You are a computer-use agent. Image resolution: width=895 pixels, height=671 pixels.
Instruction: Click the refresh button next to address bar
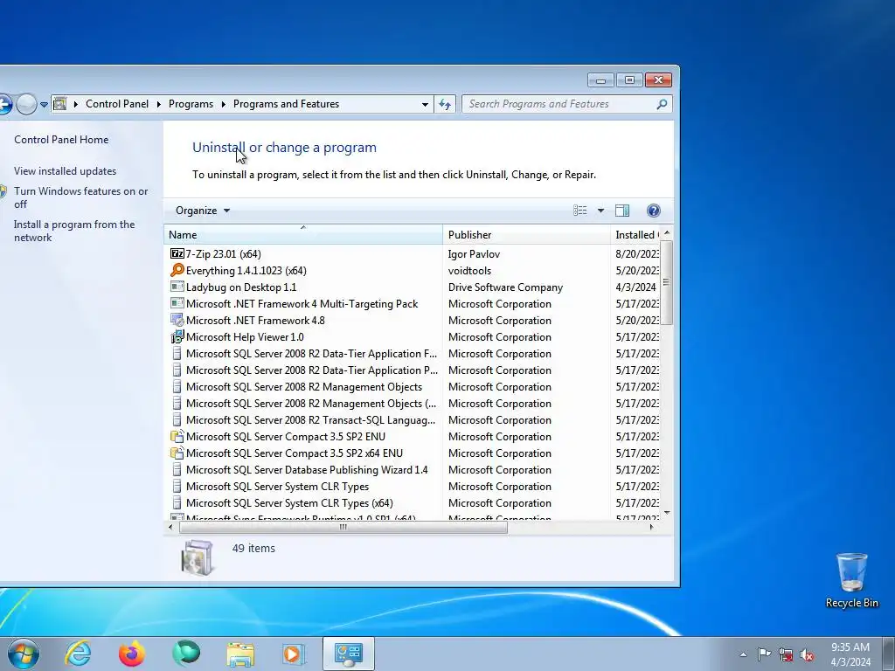click(445, 104)
